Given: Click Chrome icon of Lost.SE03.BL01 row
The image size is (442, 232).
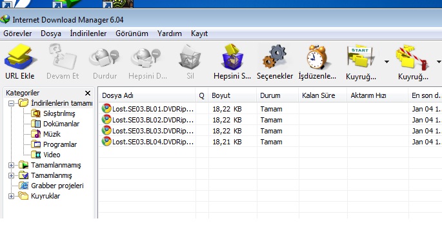Looking at the screenshot, I should (x=106, y=108).
